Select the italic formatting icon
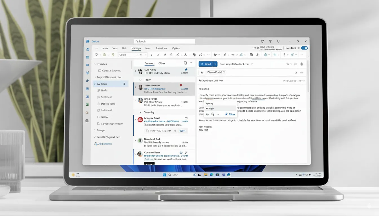The width and height of the screenshot is (379, 216). (158, 55)
